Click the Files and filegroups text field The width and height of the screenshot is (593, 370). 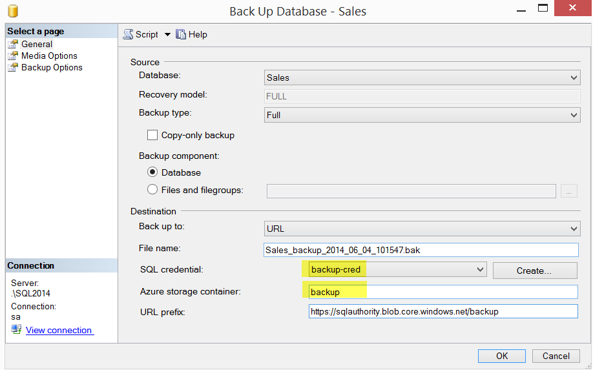[x=411, y=191]
